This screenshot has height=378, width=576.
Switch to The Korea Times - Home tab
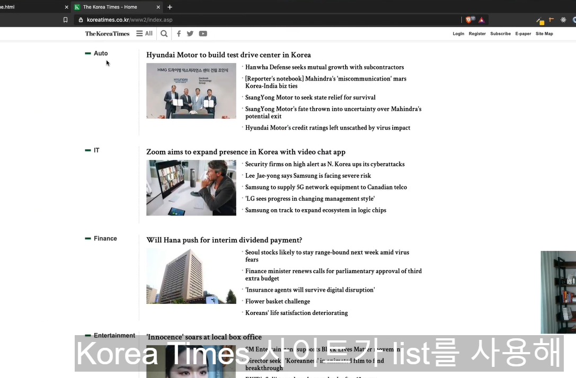[118, 7]
